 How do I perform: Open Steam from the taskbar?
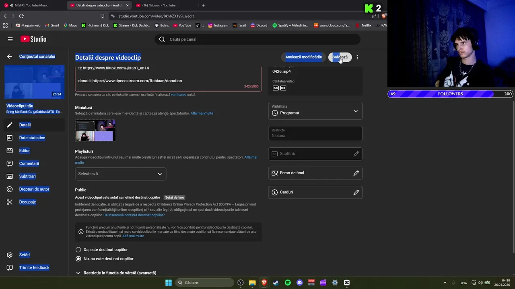click(276, 283)
